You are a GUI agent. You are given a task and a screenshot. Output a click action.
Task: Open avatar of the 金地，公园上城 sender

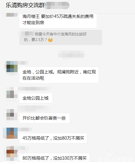(12, 67)
